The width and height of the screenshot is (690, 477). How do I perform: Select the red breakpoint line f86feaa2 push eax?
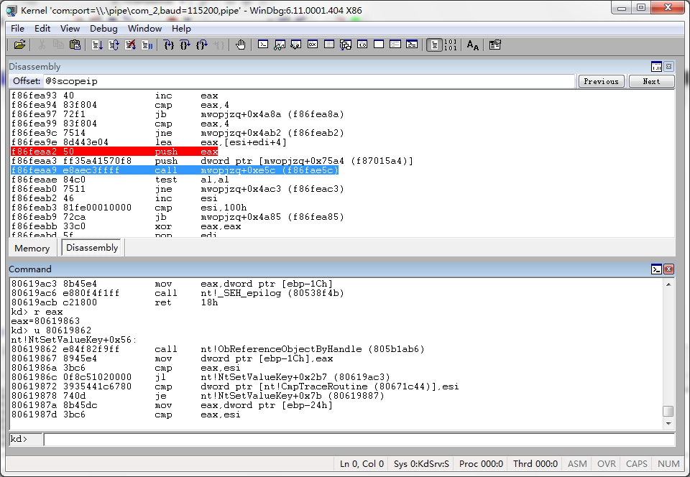[114, 152]
